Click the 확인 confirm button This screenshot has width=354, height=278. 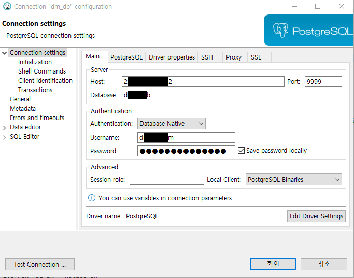tap(273, 264)
